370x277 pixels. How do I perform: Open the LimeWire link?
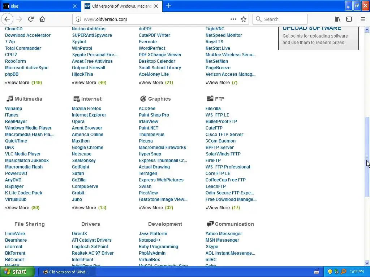(15, 233)
